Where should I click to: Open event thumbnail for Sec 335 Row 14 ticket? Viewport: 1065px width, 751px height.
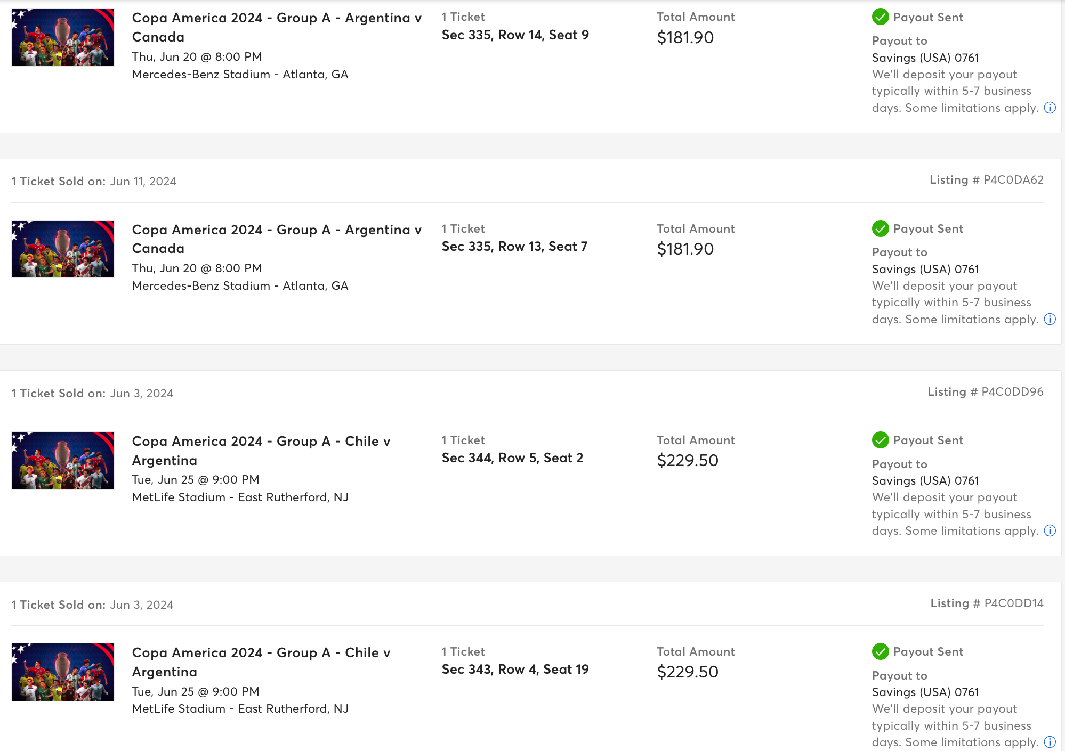pyautogui.click(x=63, y=37)
